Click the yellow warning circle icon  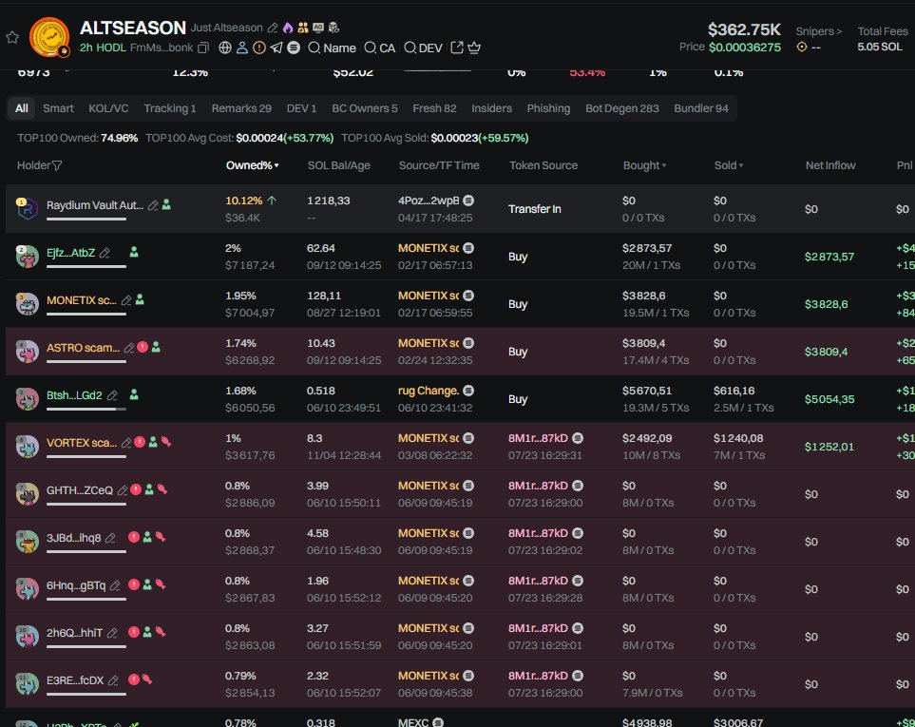coord(259,48)
